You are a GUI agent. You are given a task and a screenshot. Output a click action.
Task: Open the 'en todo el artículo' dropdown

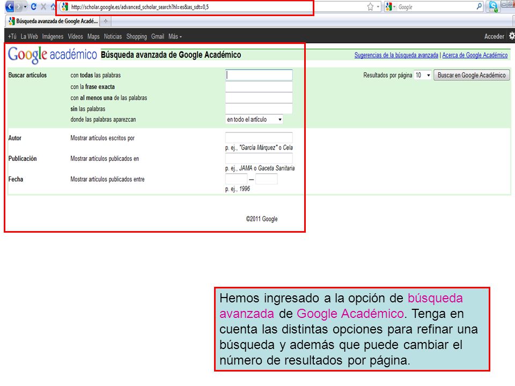click(254, 120)
